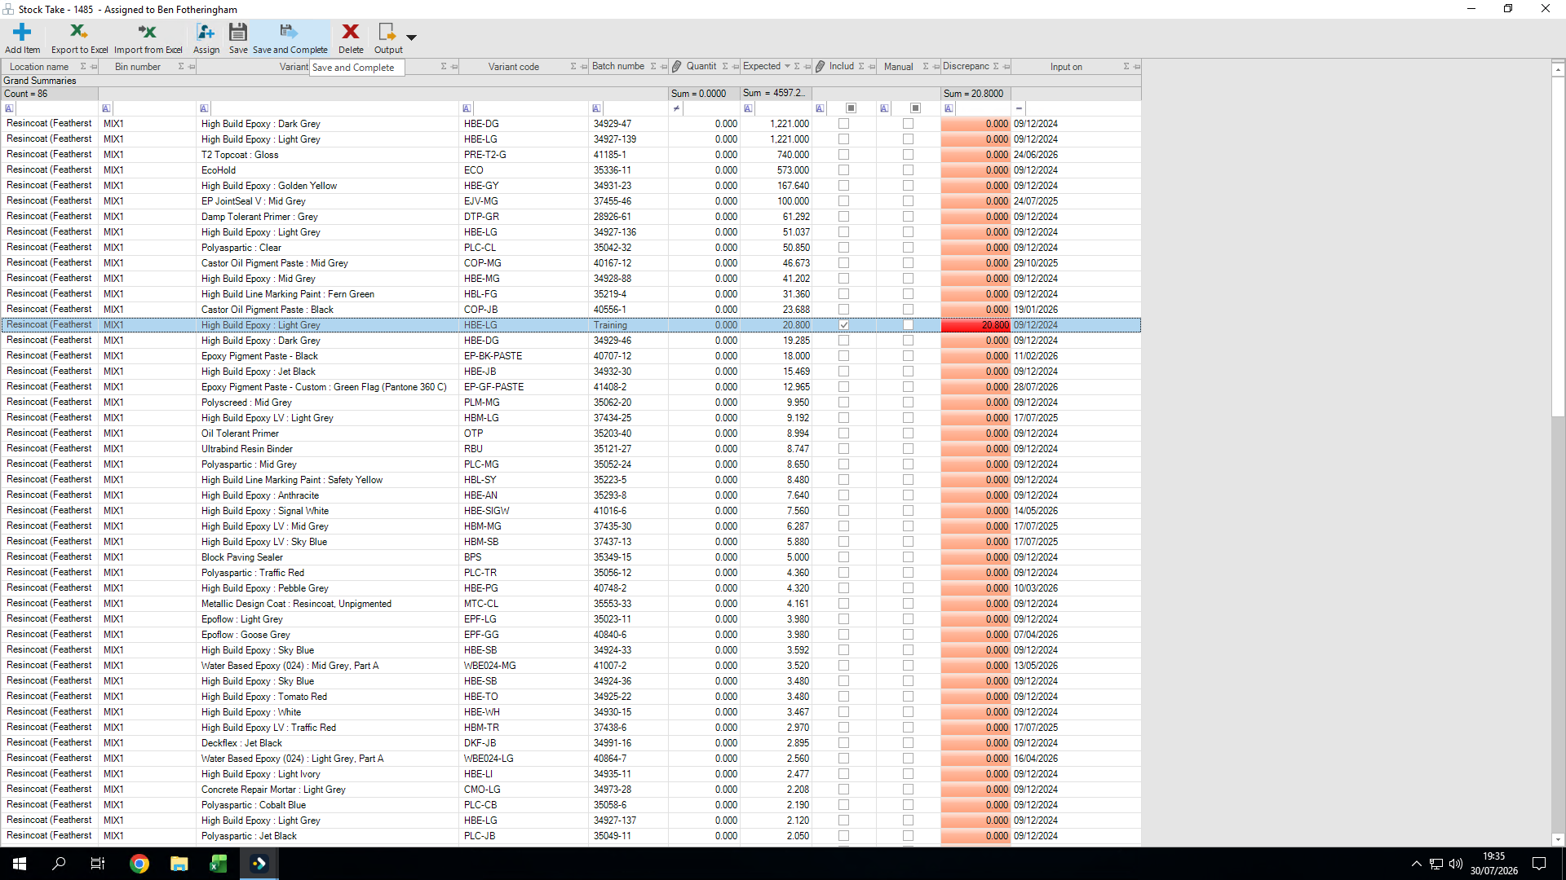Screen dimensions: 1566x880
Task: Click the vertical scrollbar up arrow
Action: click(1558, 70)
